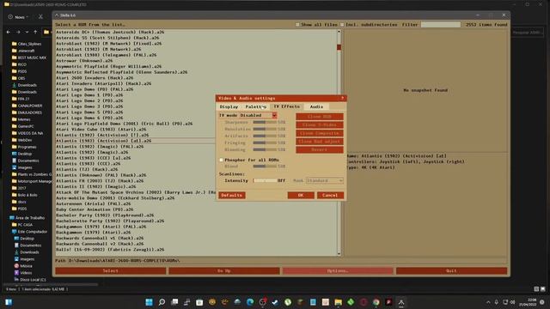Viewport: 550px width, 309px height.
Task: Open the scanline Mask dropdown
Action: click(x=325, y=180)
